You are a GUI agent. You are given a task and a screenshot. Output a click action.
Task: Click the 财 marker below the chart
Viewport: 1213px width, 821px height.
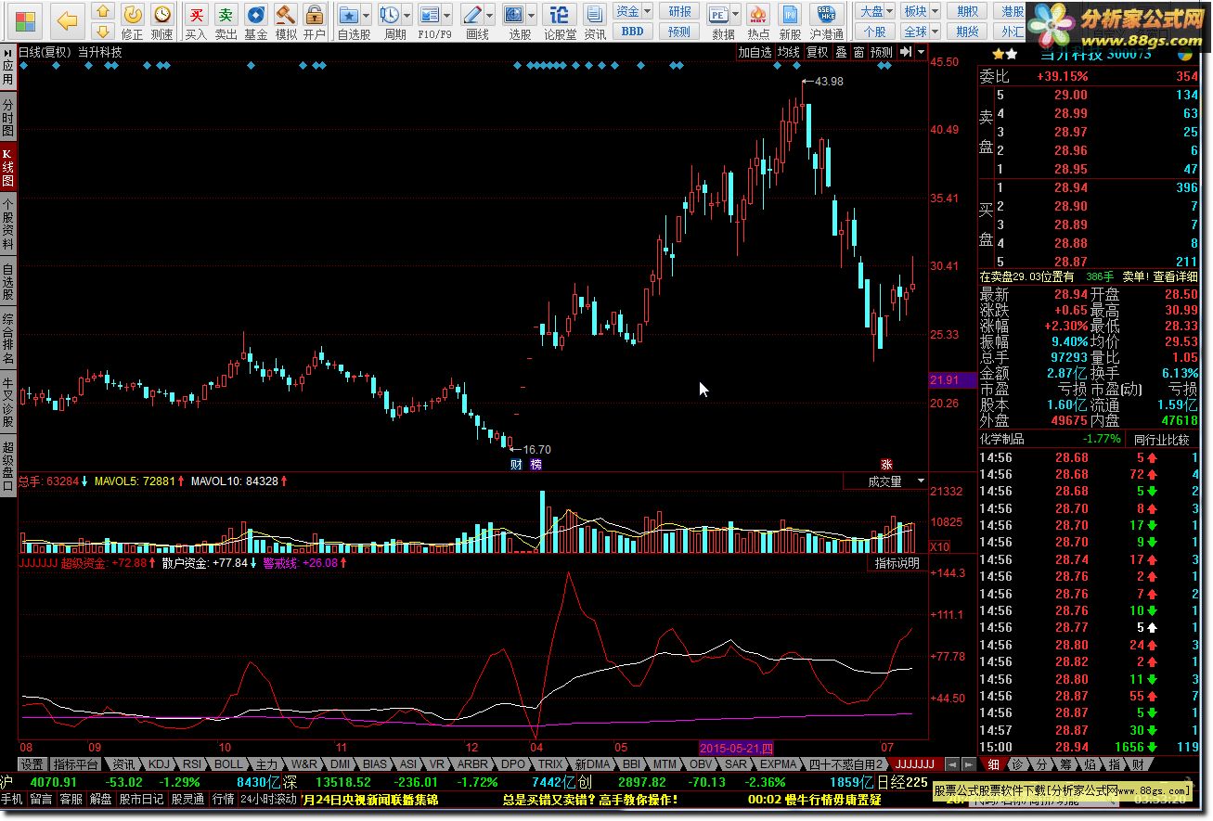517,465
